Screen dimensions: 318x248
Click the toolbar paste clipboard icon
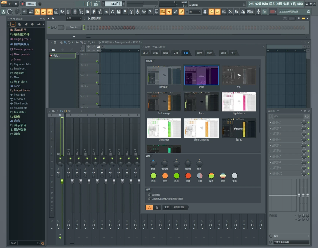[243, 12]
